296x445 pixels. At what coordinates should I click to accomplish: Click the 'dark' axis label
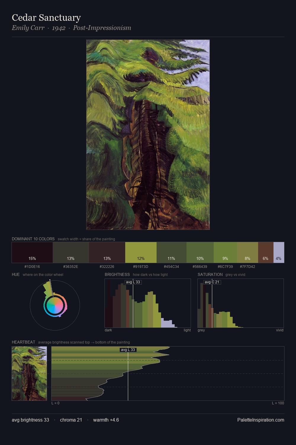pos(108,330)
